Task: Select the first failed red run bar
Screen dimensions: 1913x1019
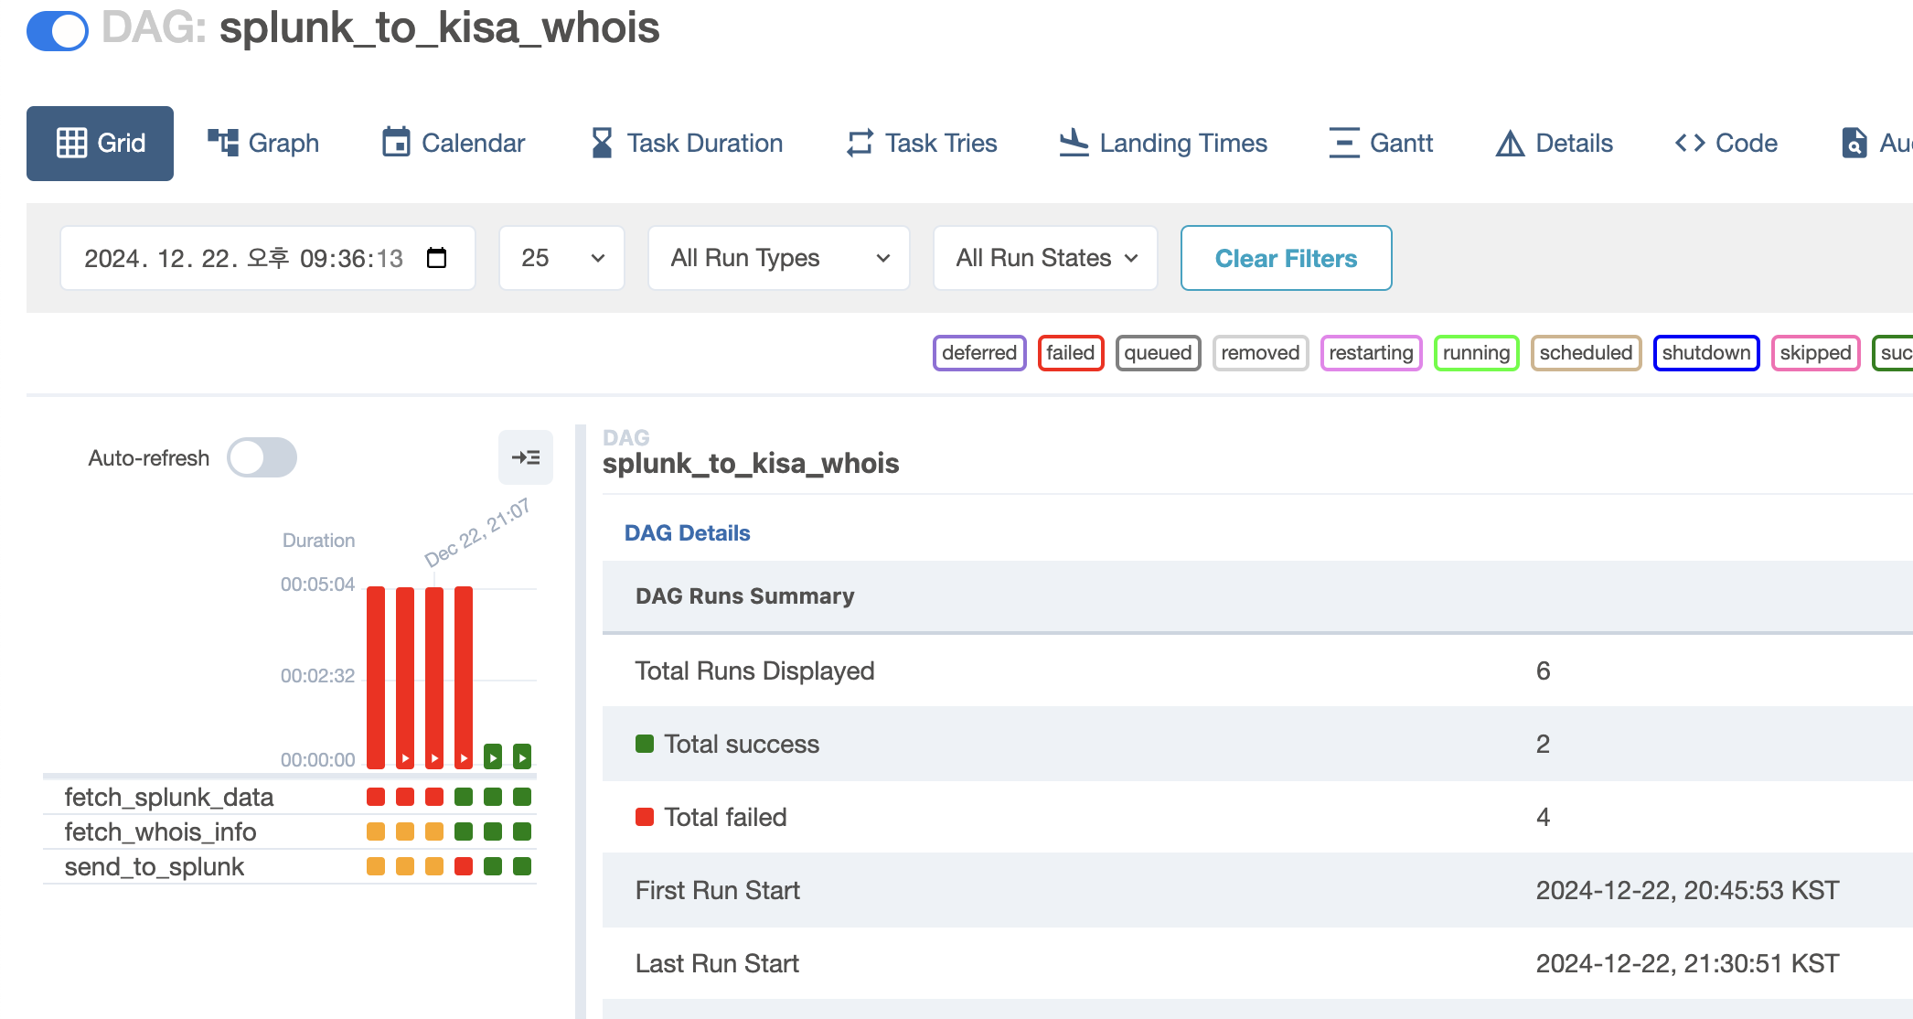Action: tap(376, 677)
